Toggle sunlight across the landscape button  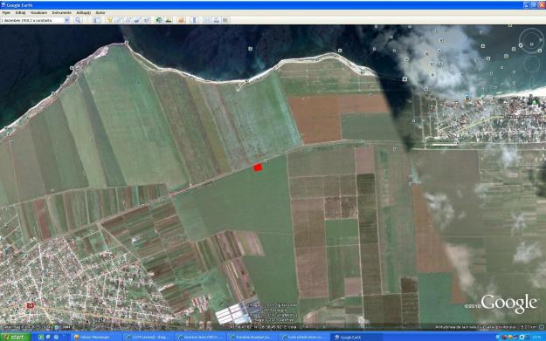click(169, 20)
